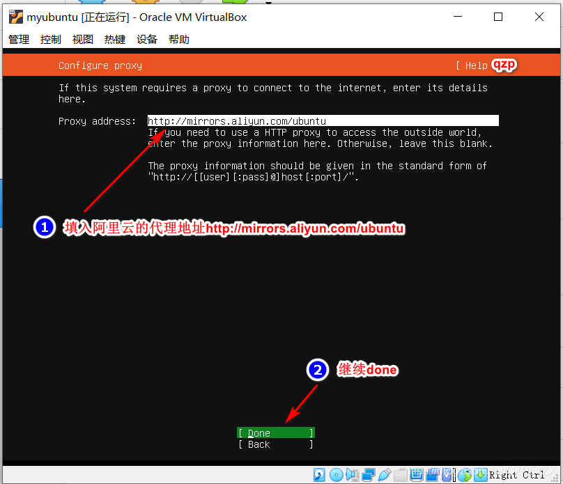The image size is (563, 484).
Task: Open the 管理 menu
Action: (x=19, y=39)
